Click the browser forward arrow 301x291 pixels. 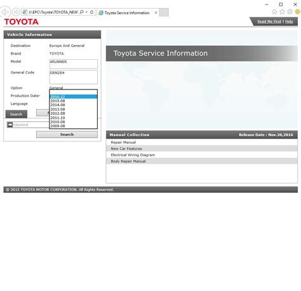click(16, 12)
